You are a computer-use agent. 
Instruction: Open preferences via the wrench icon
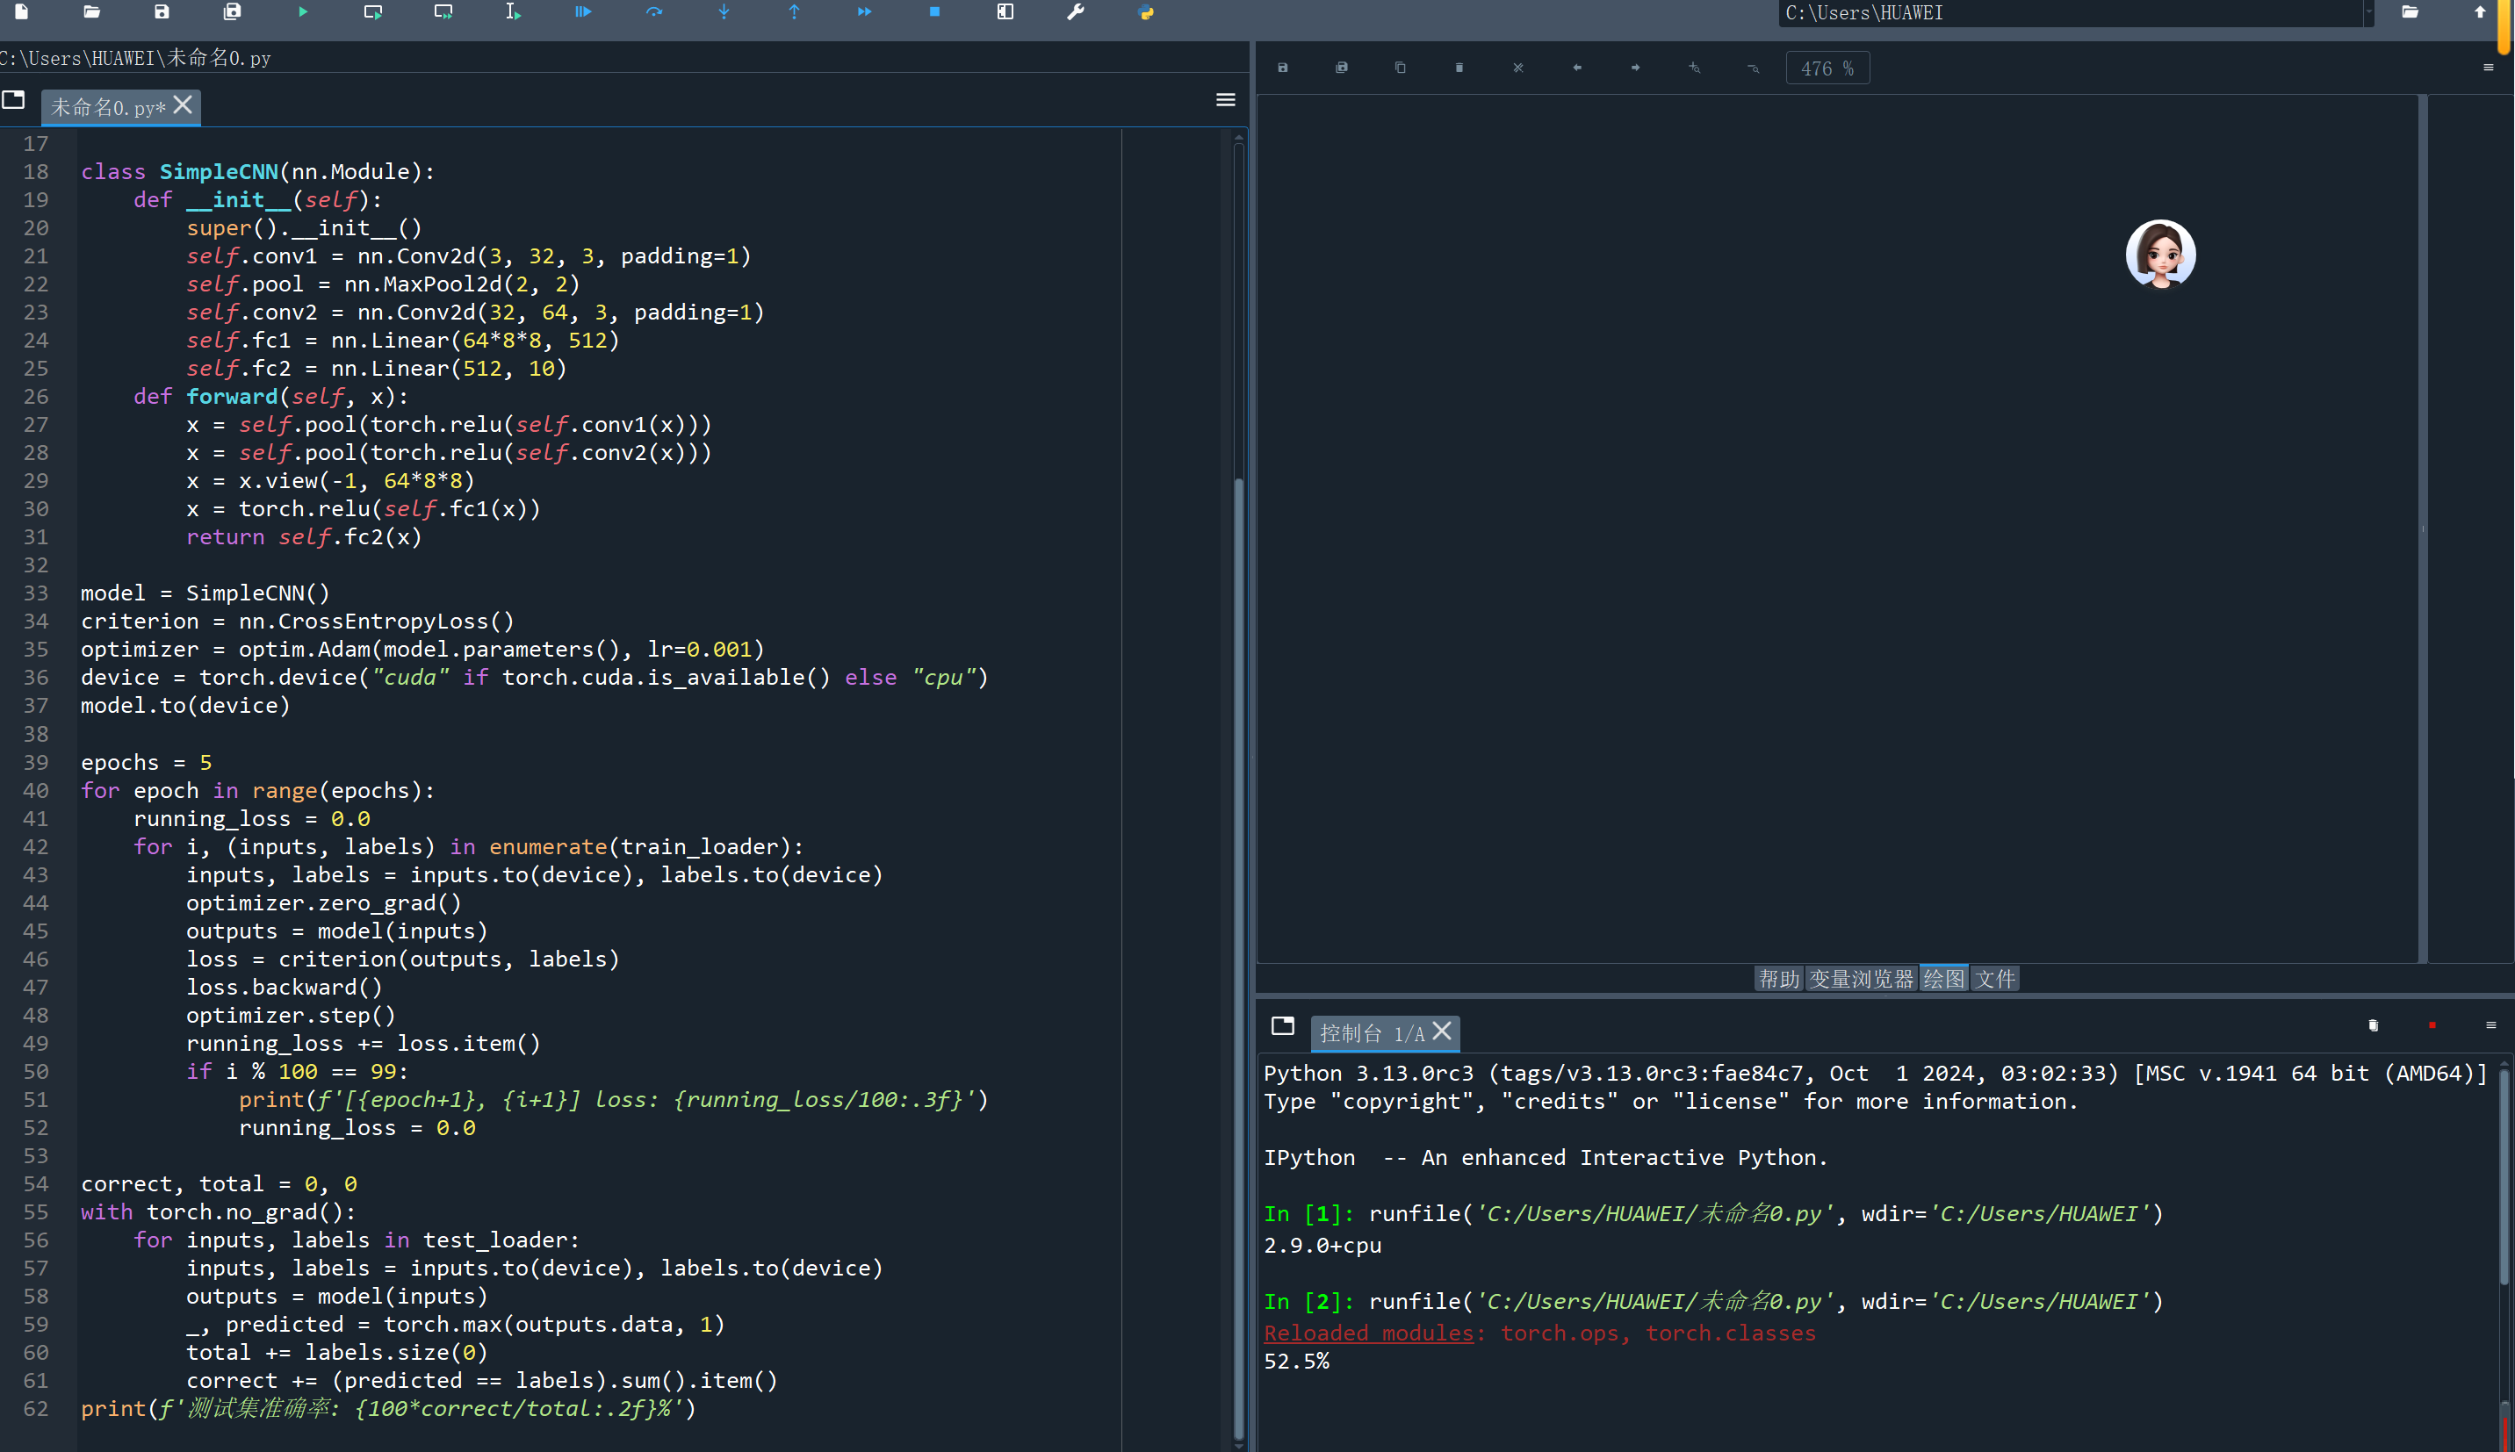pos(1075,12)
